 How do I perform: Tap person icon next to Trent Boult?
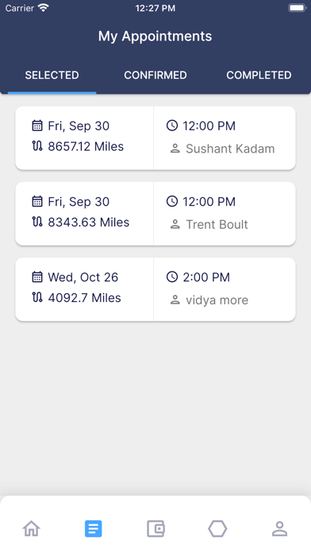pos(175,225)
